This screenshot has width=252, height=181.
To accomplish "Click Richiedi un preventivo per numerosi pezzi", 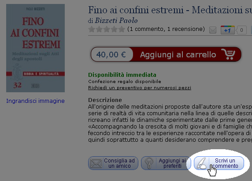I will tap(140, 87).
